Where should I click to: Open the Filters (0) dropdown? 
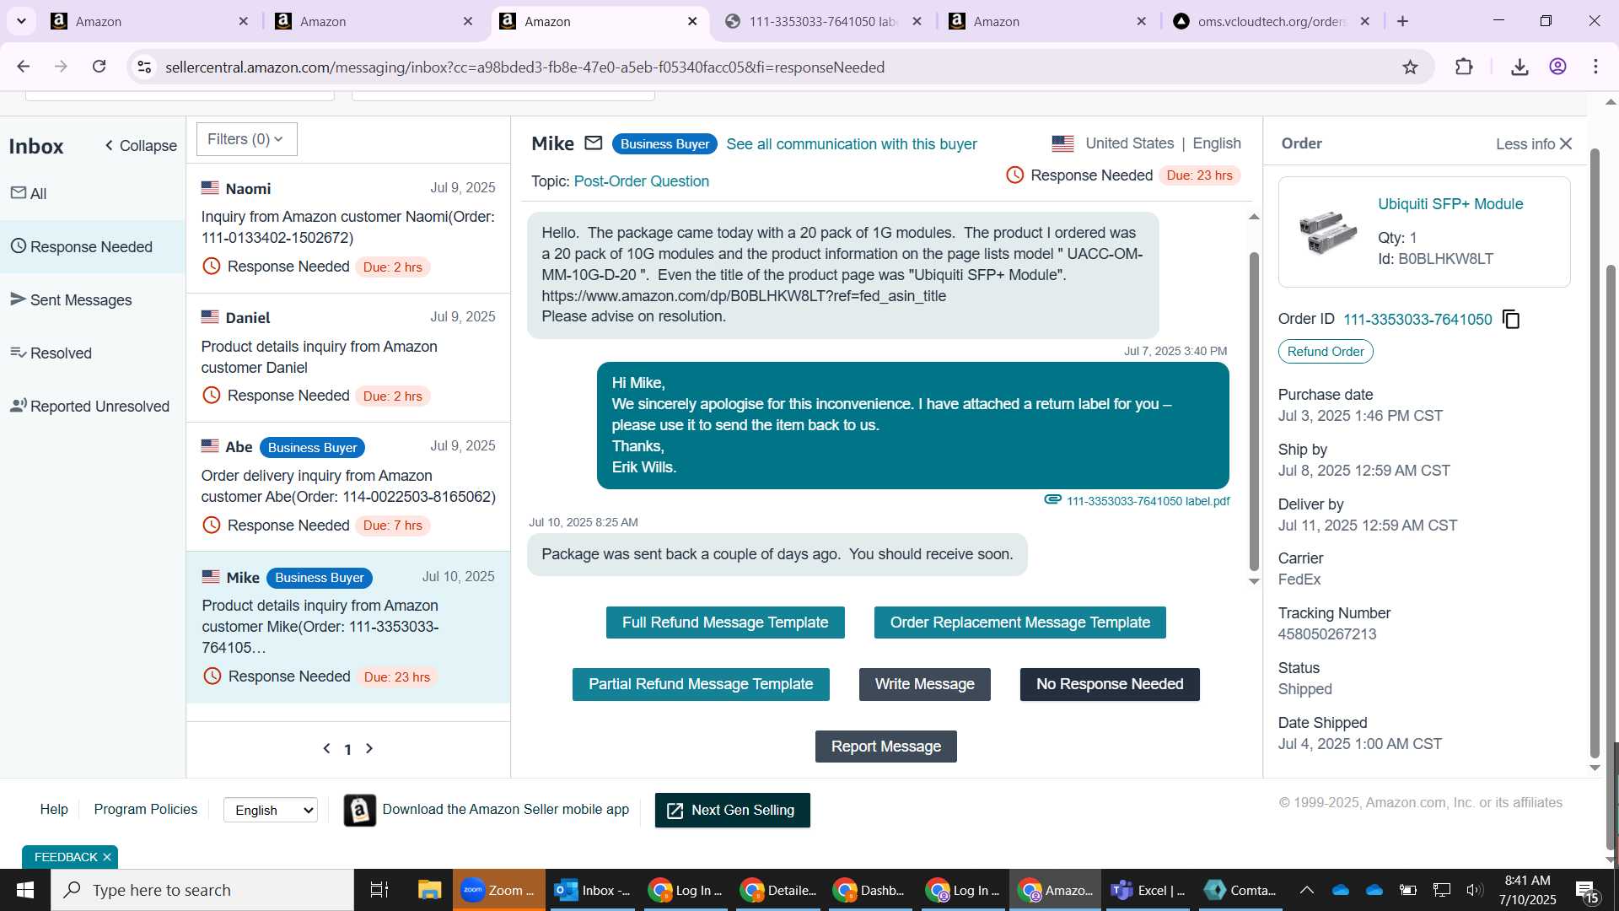[246, 139]
